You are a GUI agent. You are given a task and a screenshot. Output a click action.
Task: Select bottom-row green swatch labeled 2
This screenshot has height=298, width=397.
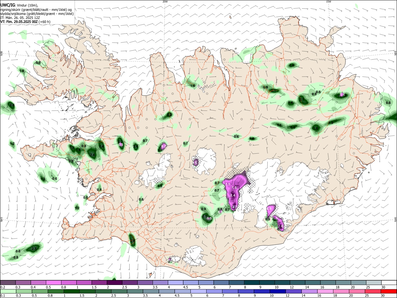tap(103, 291)
